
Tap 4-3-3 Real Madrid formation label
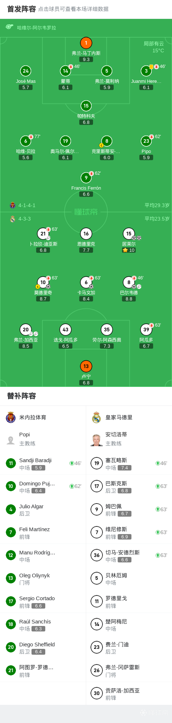pos(20,219)
